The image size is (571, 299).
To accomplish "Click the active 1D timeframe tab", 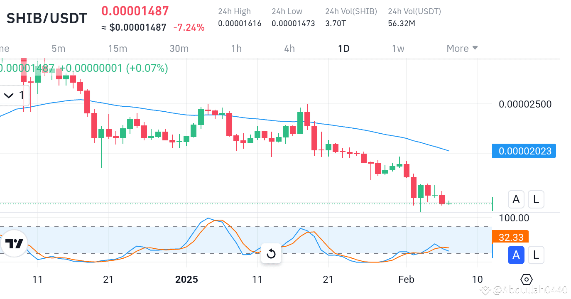I will pyautogui.click(x=343, y=48).
